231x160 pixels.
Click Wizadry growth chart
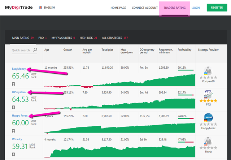[120, 152]
